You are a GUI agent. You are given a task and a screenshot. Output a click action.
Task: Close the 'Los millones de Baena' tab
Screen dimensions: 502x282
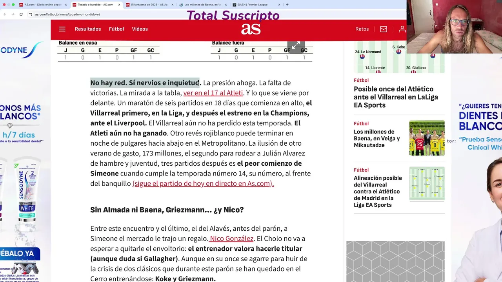tap(226, 5)
